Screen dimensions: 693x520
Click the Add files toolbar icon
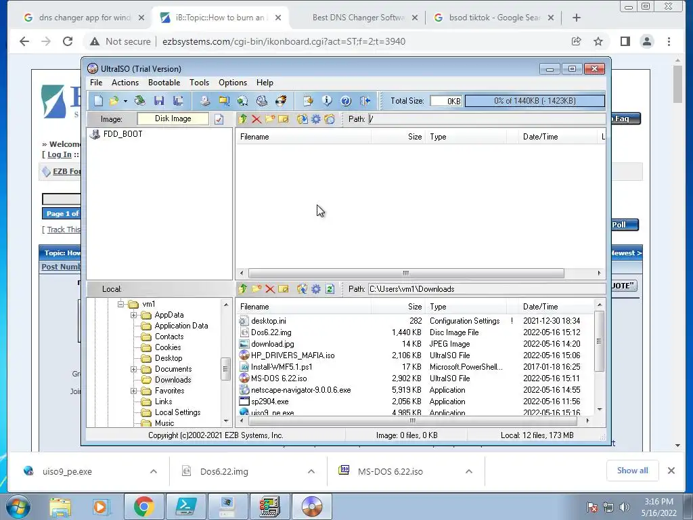pos(308,101)
